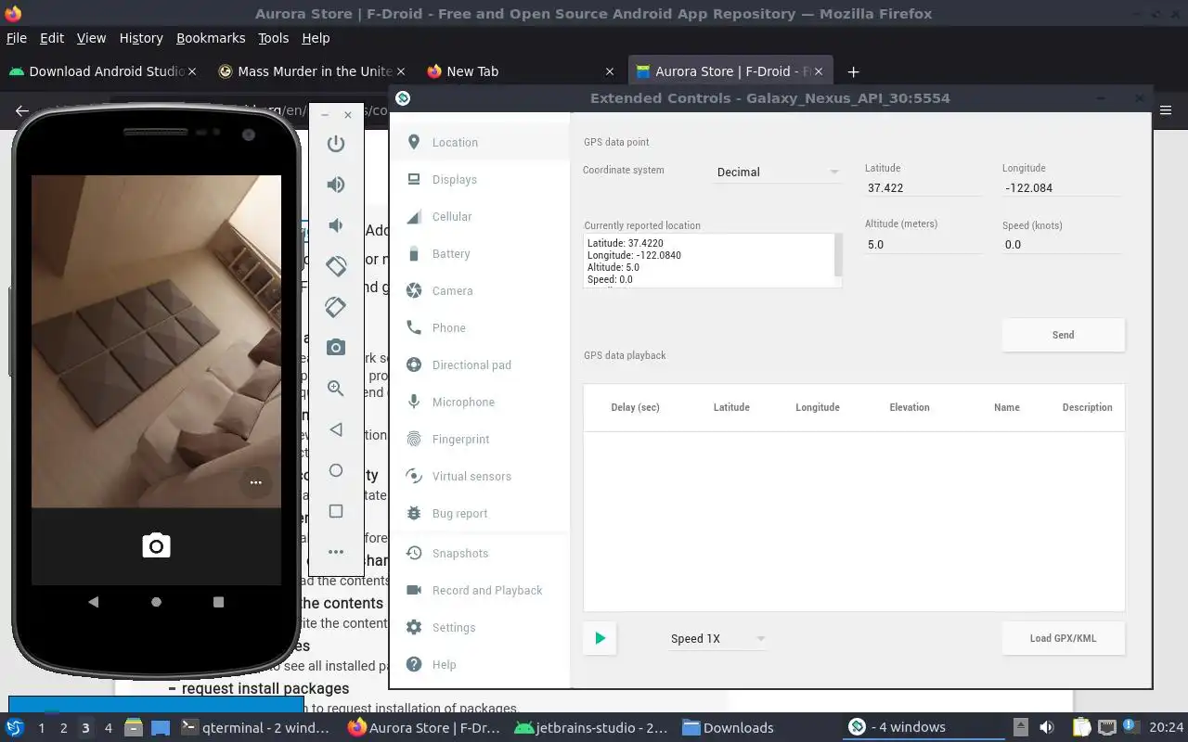
Task: Click the Send location button
Action: 1063,335
